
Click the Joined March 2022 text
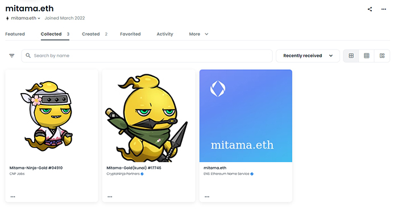pos(65,18)
